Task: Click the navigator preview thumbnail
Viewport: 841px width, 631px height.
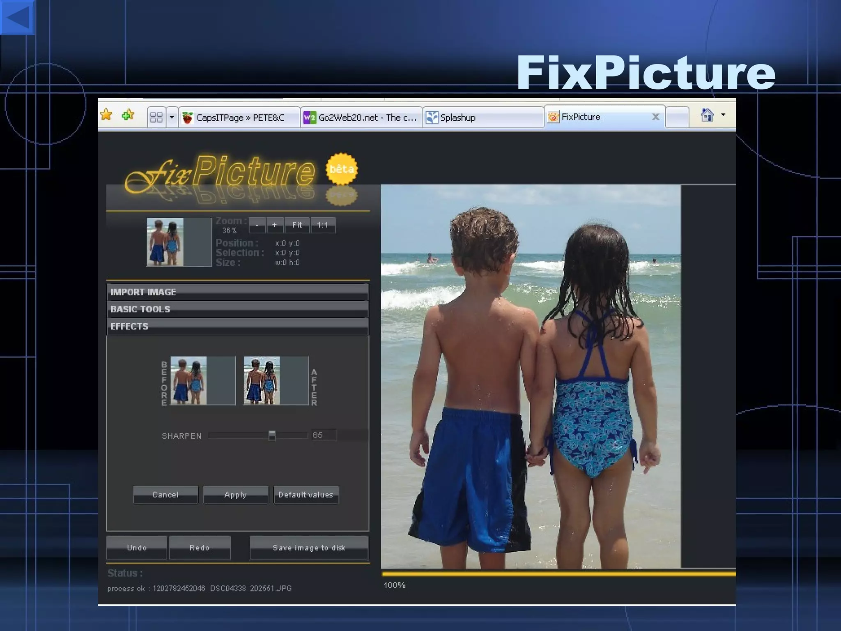Action: (179, 242)
